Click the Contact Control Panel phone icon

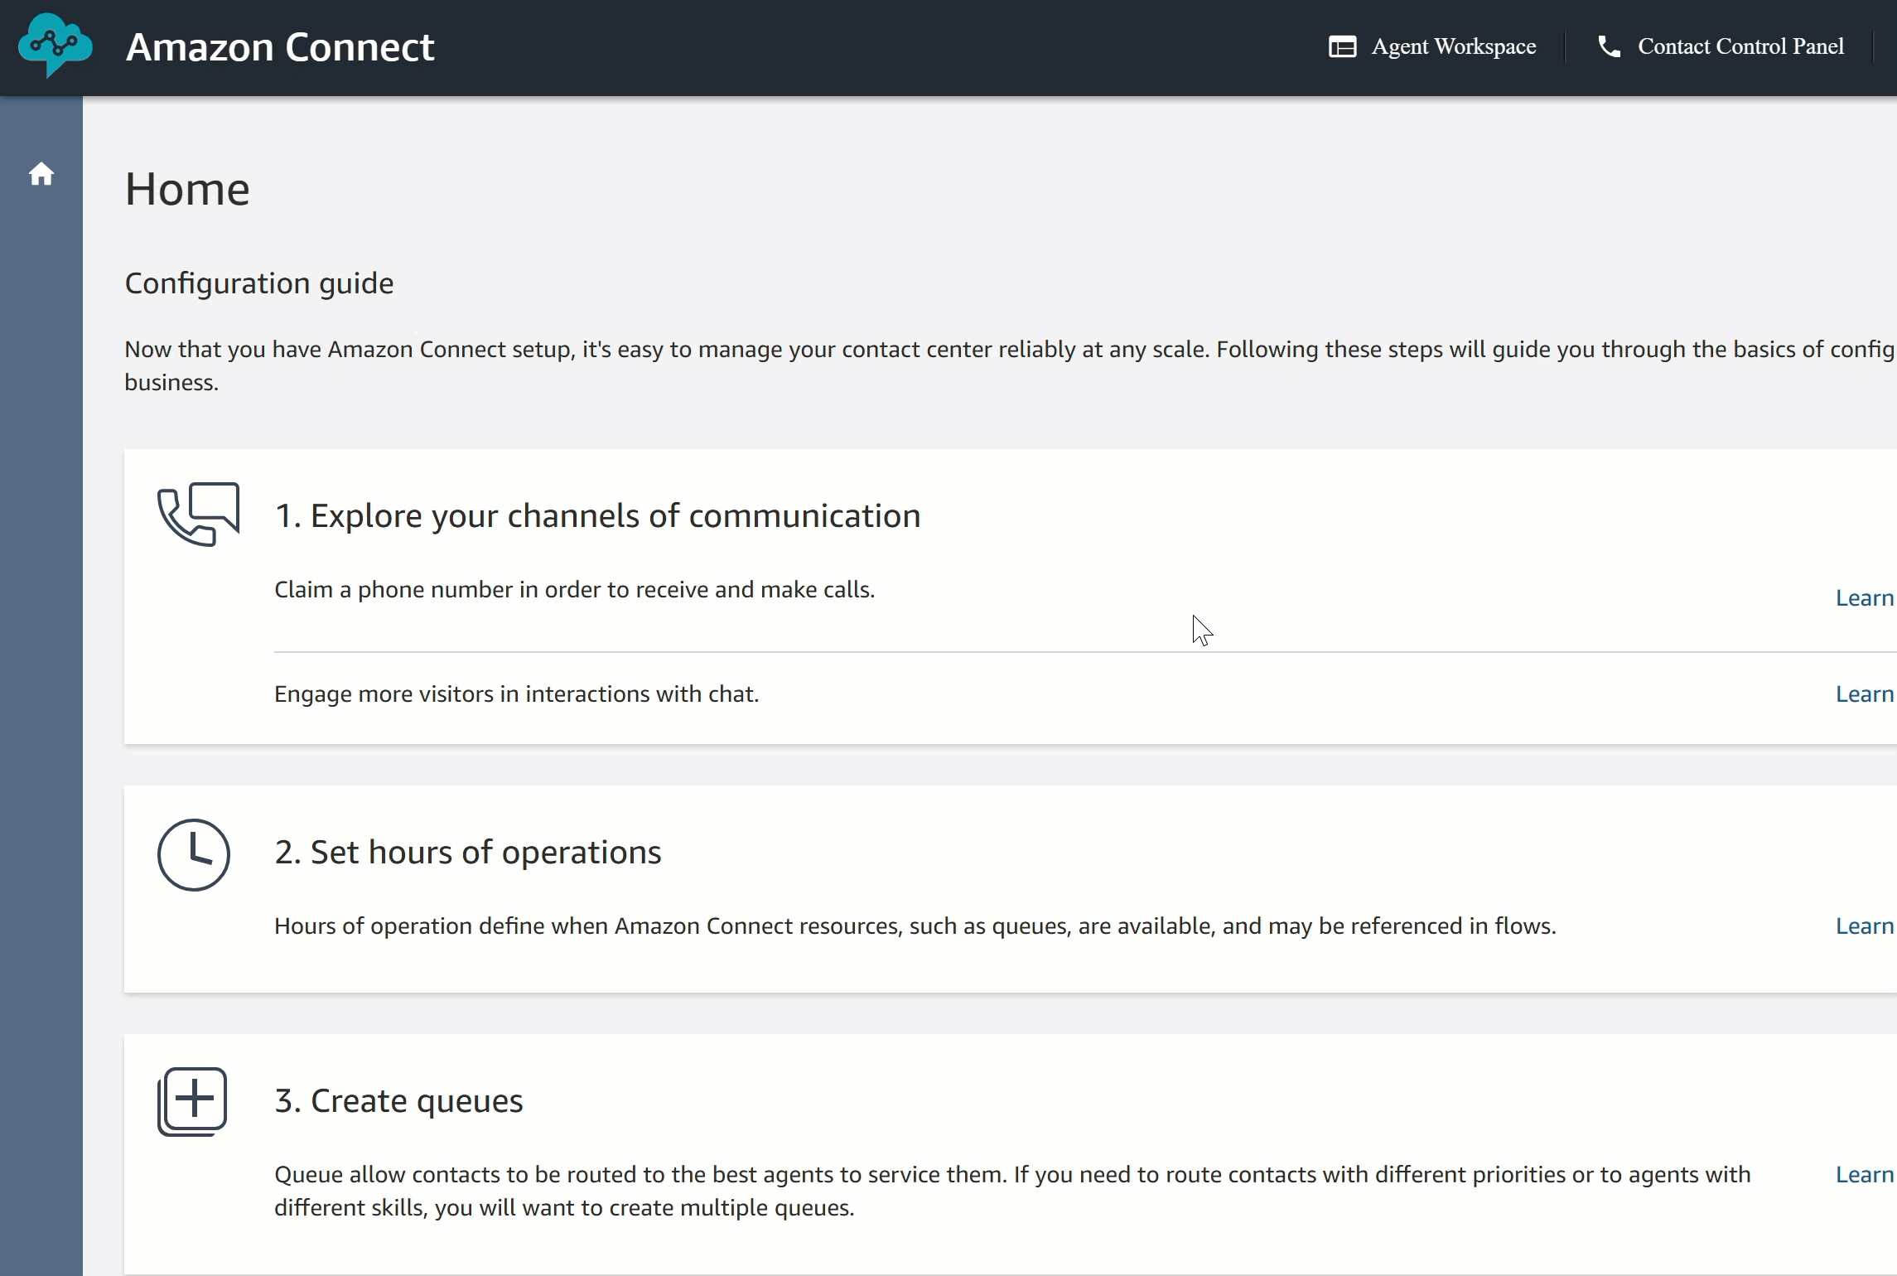(x=1609, y=46)
